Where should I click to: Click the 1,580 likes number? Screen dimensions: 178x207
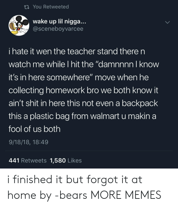(x=58, y=161)
